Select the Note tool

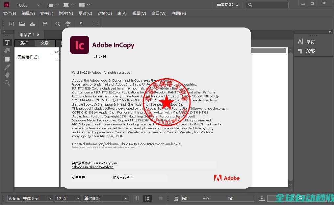(x=7, y=59)
